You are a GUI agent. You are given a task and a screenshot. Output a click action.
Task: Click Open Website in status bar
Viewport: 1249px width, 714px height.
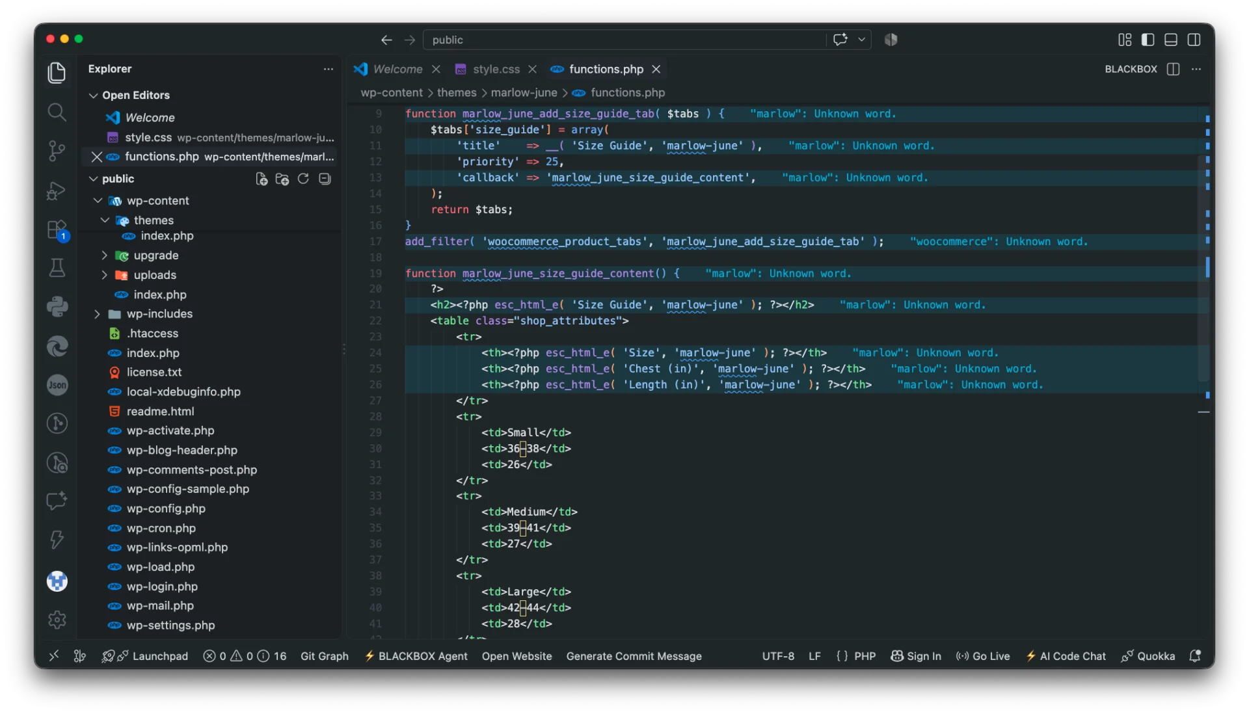[x=517, y=656]
